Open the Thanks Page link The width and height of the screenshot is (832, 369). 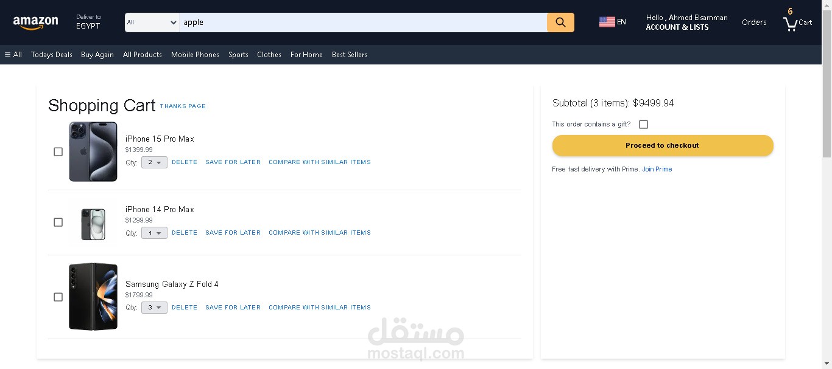click(183, 106)
